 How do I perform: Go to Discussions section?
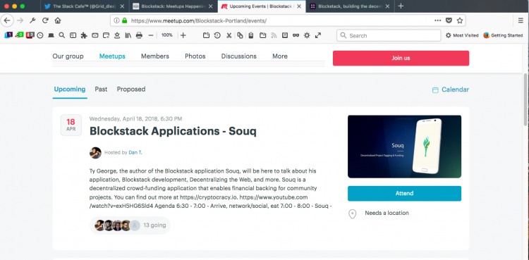tap(239, 56)
